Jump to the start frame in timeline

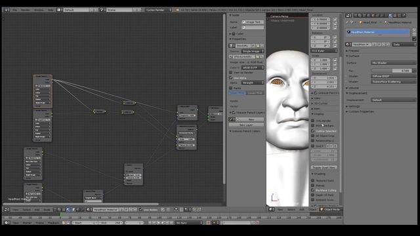pyautogui.click(x=150, y=223)
